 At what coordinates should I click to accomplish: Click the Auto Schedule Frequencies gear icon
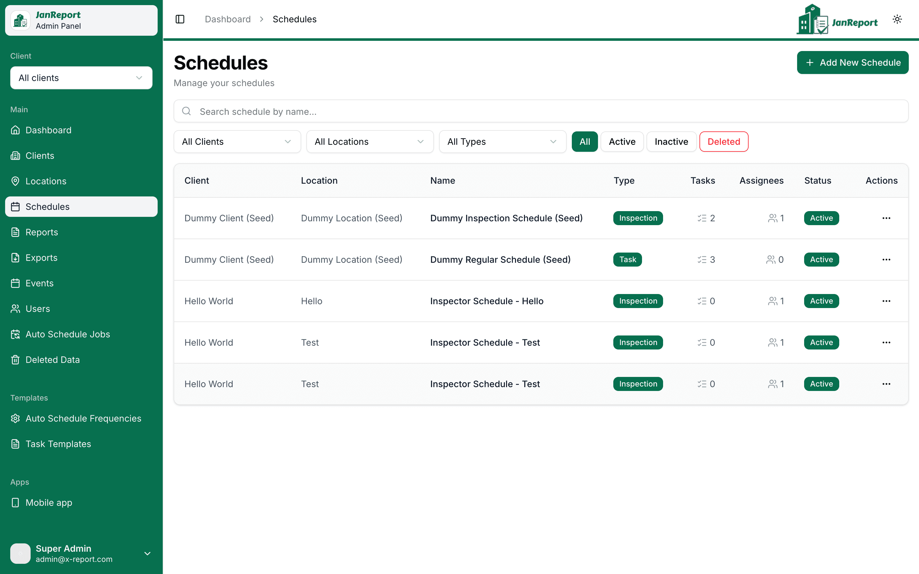pos(15,418)
